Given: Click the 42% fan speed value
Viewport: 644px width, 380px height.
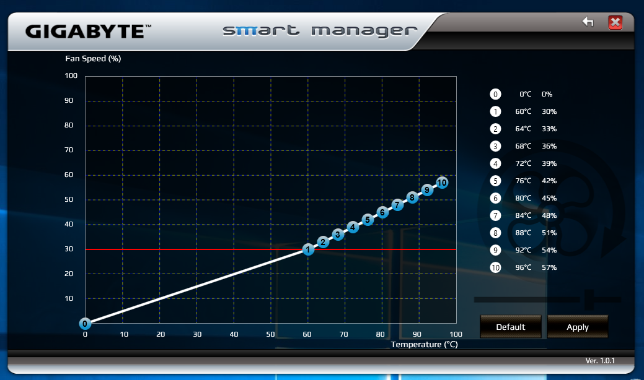Looking at the screenshot, I should (x=549, y=181).
